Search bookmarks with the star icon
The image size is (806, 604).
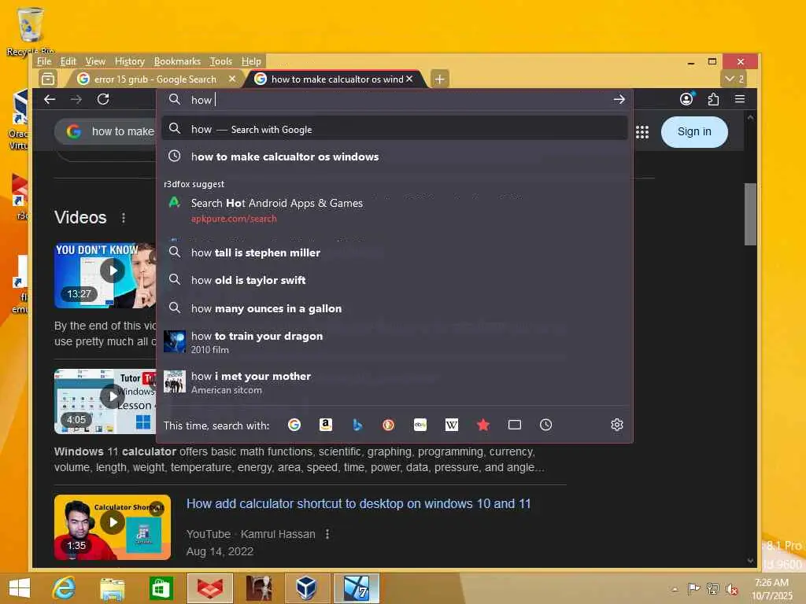[483, 425]
